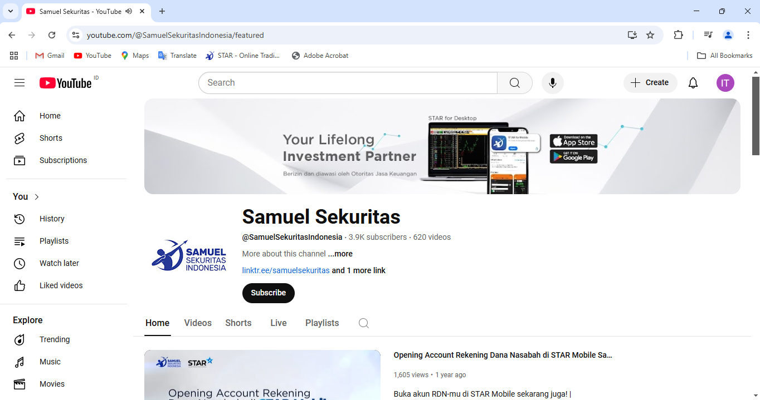Open the YouTube hamburger guide menu
Viewport: 760px width, 400px height.
(20, 83)
